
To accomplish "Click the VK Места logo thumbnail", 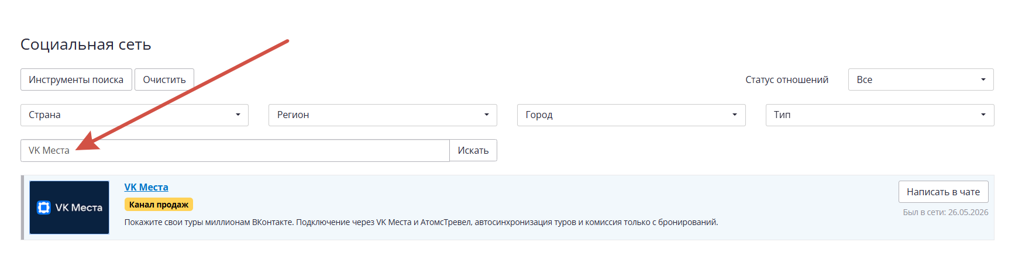I will pyautogui.click(x=69, y=208).
